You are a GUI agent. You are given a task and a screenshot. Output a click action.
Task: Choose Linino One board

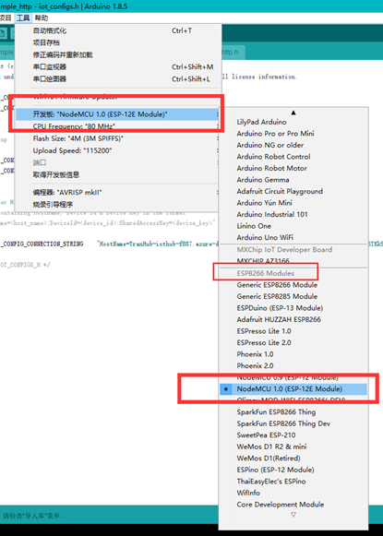point(293,226)
